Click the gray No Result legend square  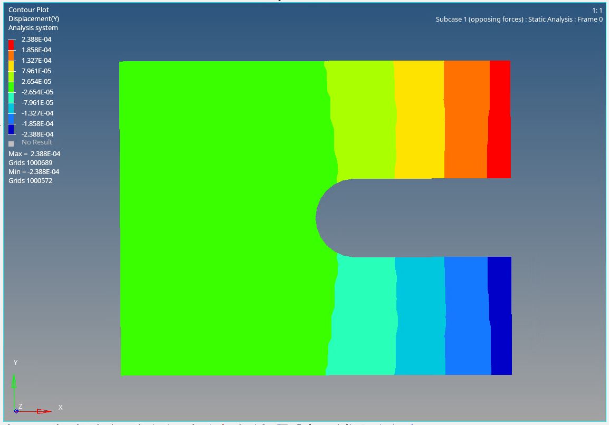[11, 143]
